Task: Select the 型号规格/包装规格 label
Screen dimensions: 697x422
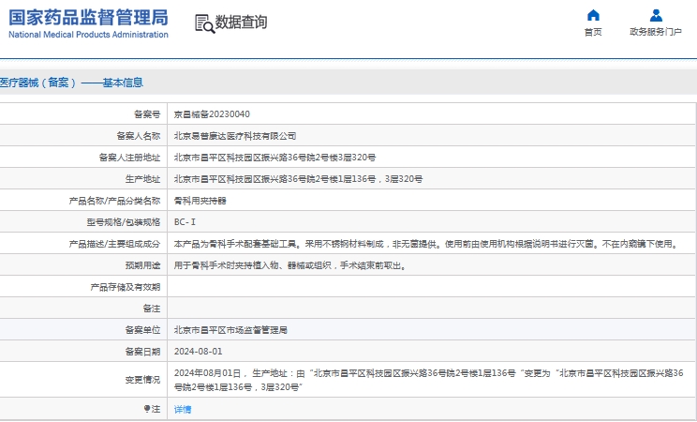Action: click(123, 222)
